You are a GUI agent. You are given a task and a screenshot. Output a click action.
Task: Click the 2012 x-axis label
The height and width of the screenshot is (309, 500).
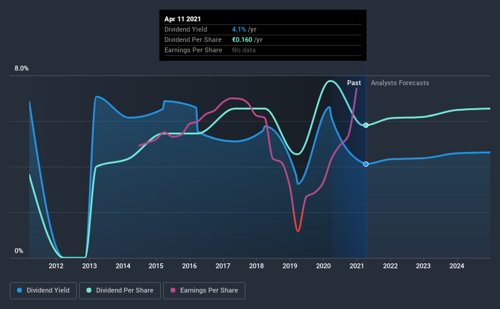(56, 266)
